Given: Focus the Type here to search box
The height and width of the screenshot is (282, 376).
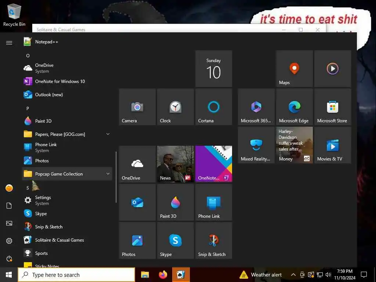Looking at the screenshot, I should [x=76, y=275].
